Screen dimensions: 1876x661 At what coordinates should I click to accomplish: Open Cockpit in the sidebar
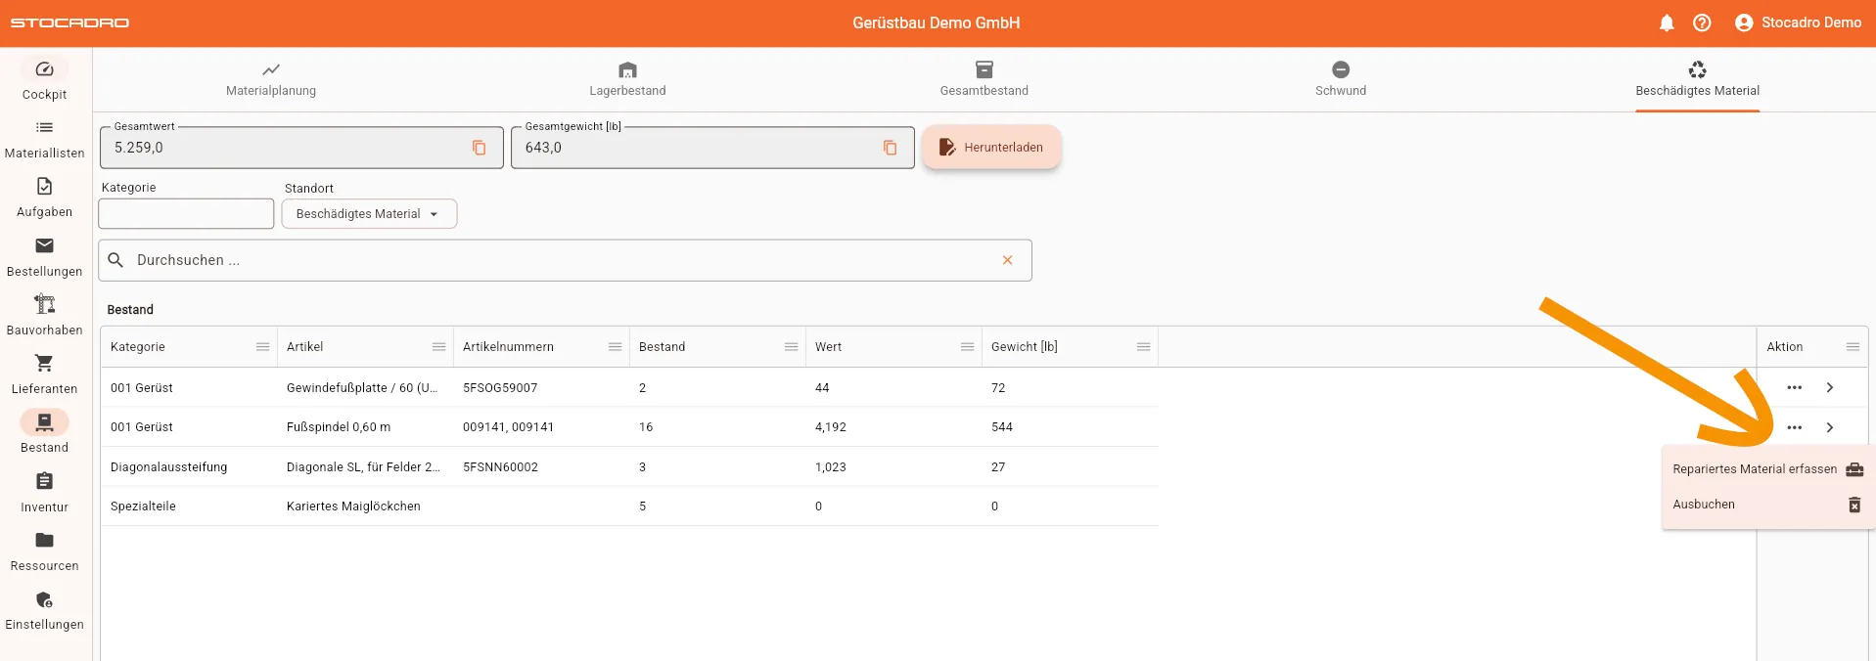[45, 79]
